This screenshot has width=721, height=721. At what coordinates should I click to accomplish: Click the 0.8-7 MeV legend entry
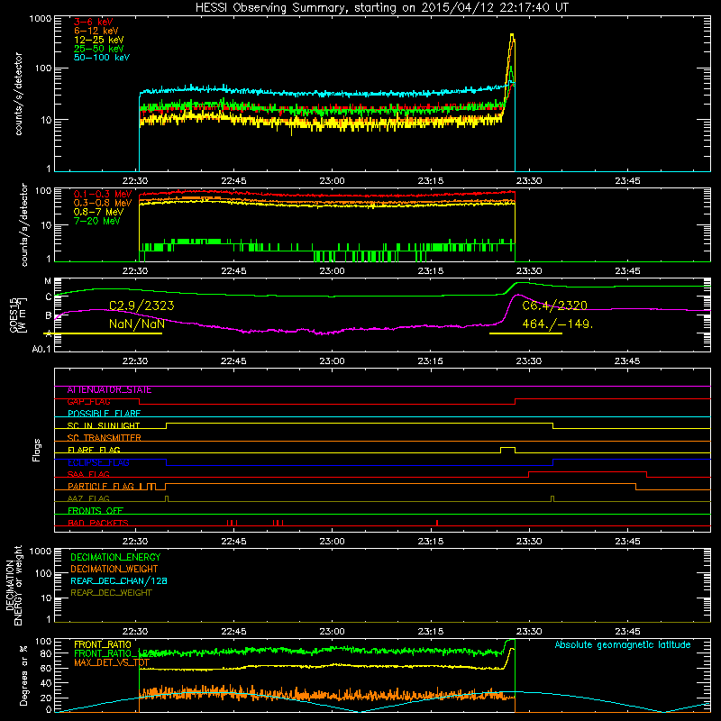(x=98, y=212)
